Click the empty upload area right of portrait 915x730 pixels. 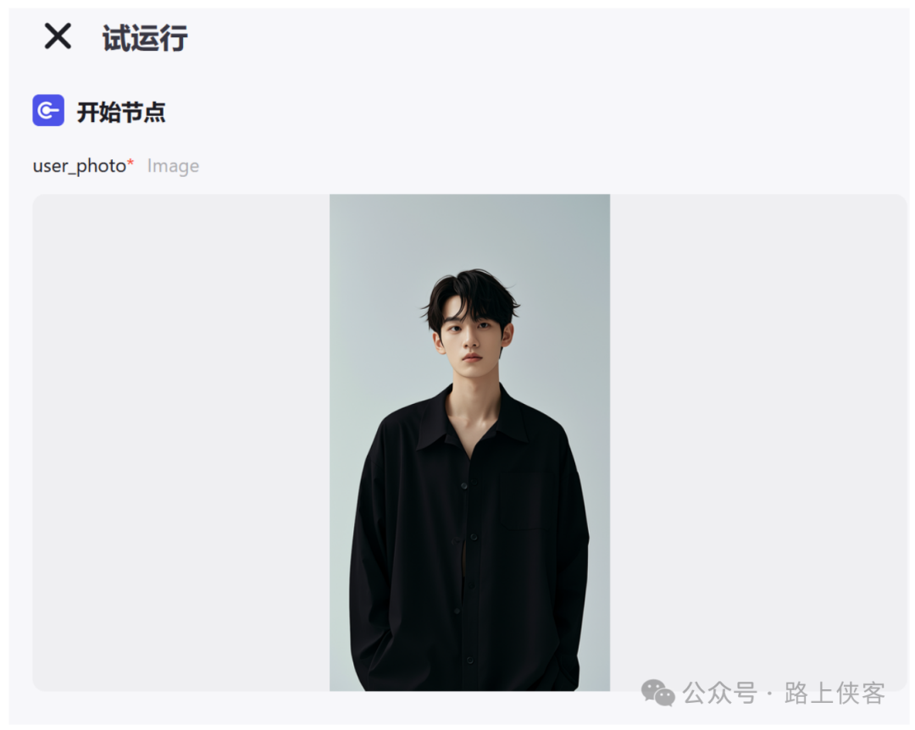coord(758,408)
